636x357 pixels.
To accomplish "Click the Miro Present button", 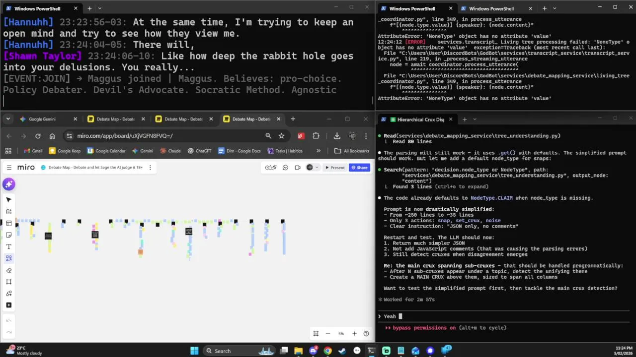I will pos(335,168).
